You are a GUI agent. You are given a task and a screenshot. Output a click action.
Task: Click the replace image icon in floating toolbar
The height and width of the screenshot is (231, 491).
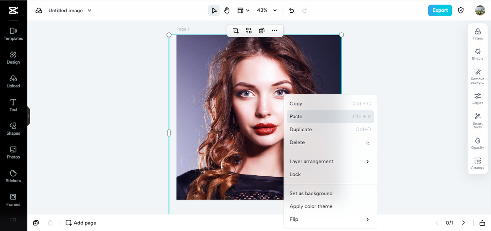[249, 30]
